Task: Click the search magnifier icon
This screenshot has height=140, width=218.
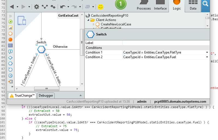Action: click(x=205, y=4)
